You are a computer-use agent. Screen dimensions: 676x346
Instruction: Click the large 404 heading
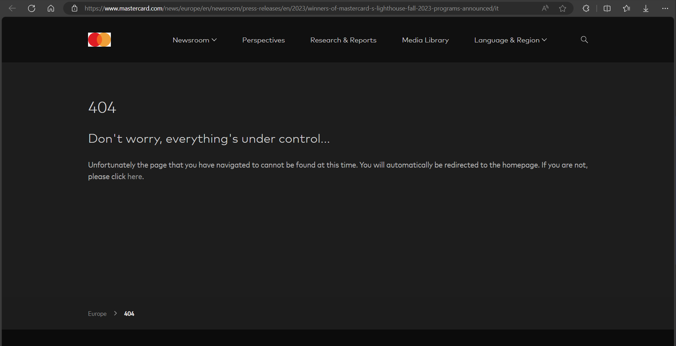[102, 107]
